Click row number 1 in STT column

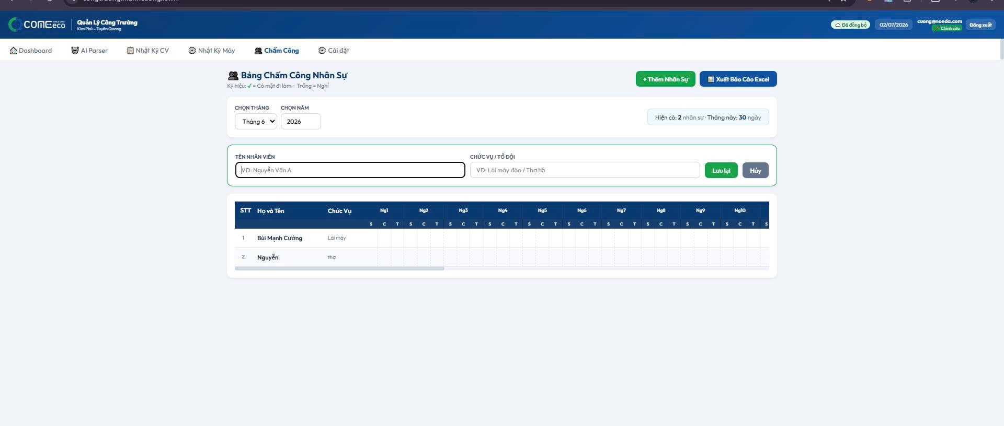[243, 238]
